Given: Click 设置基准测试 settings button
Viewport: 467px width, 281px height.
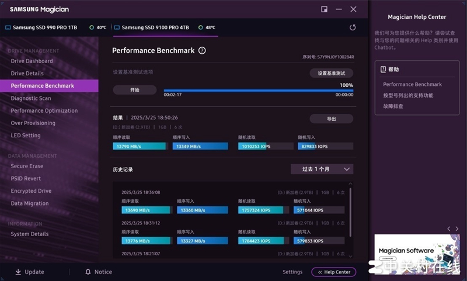Looking at the screenshot, I should (x=331, y=73).
